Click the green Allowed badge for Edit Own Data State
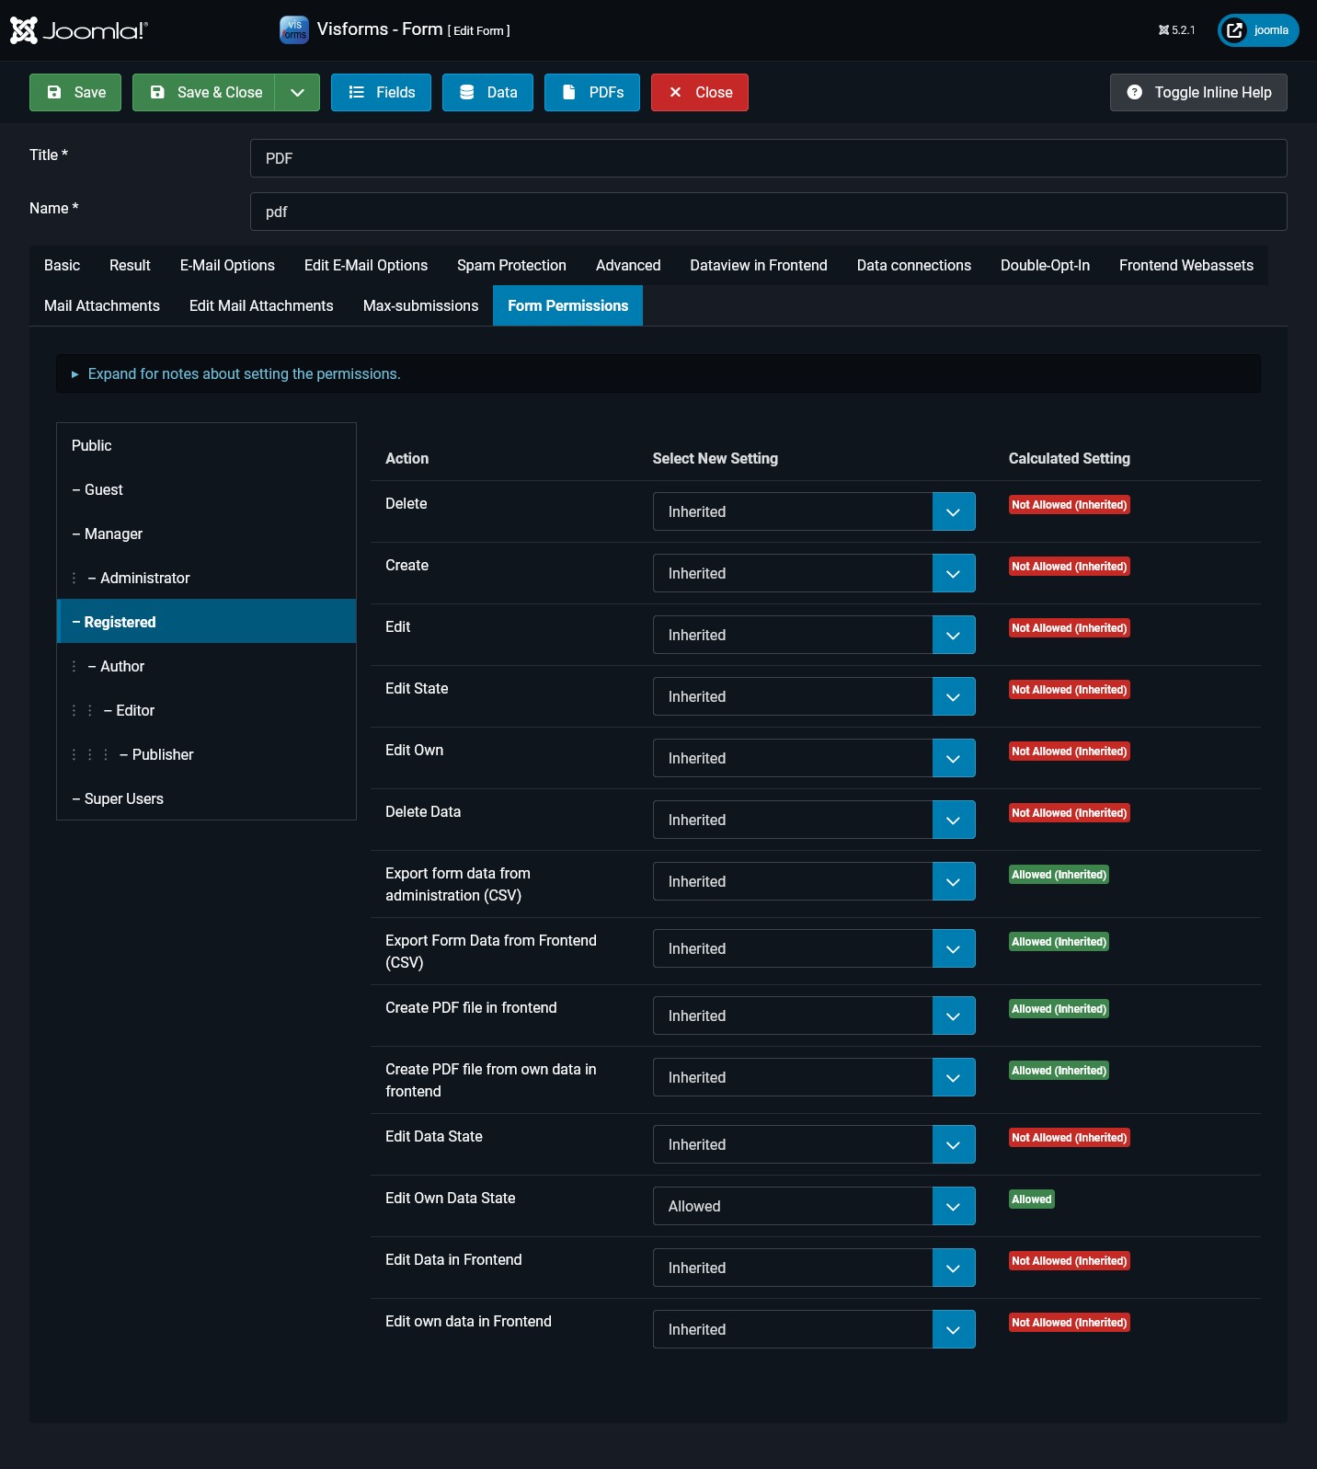This screenshot has width=1317, height=1469. coord(1031,1199)
